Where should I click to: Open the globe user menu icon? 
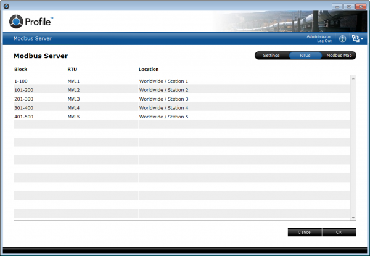pos(355,38)
